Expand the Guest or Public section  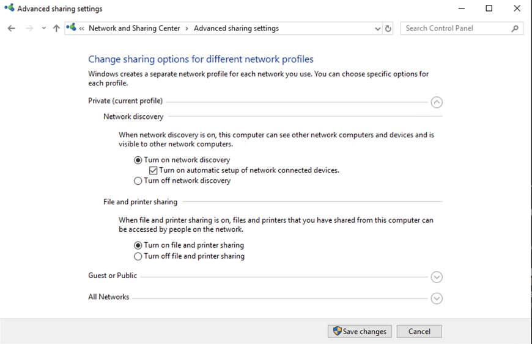(x=436, y=277)
